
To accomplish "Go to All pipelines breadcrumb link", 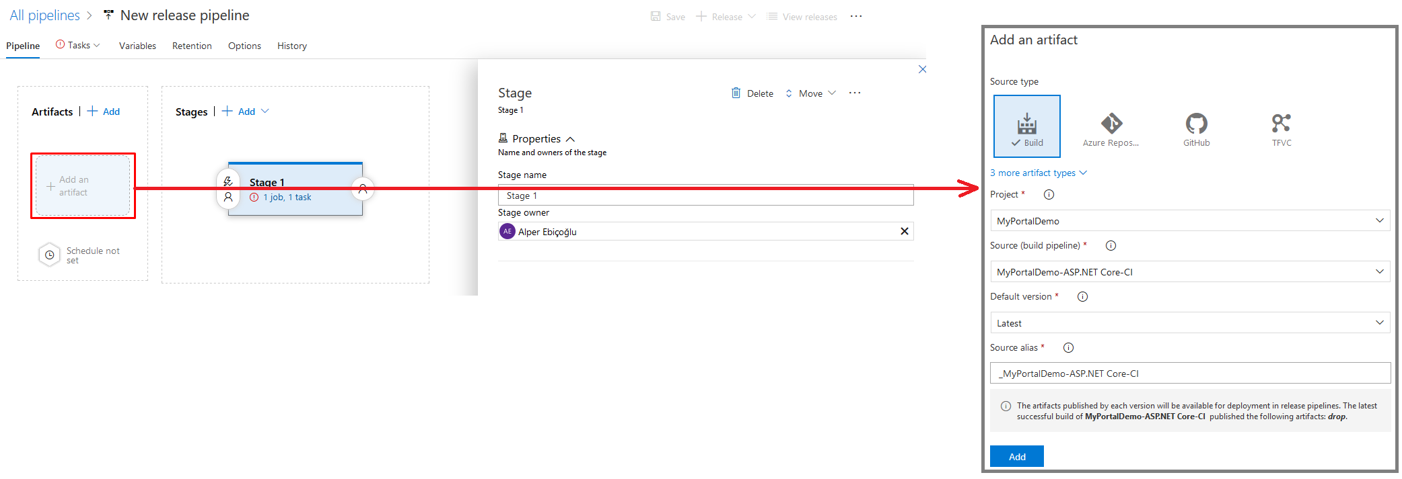I will pos(44,15).
